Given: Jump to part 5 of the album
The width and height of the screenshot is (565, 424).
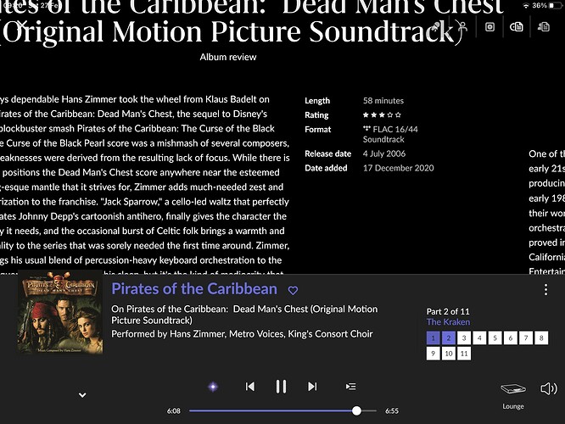Looking at the screenshot, I should [495, 338].
